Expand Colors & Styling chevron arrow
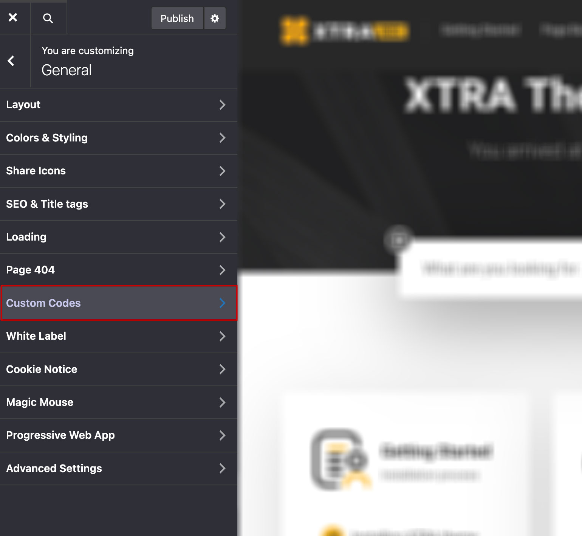Screen dimensions: 582x536 (x=222, y=138)
